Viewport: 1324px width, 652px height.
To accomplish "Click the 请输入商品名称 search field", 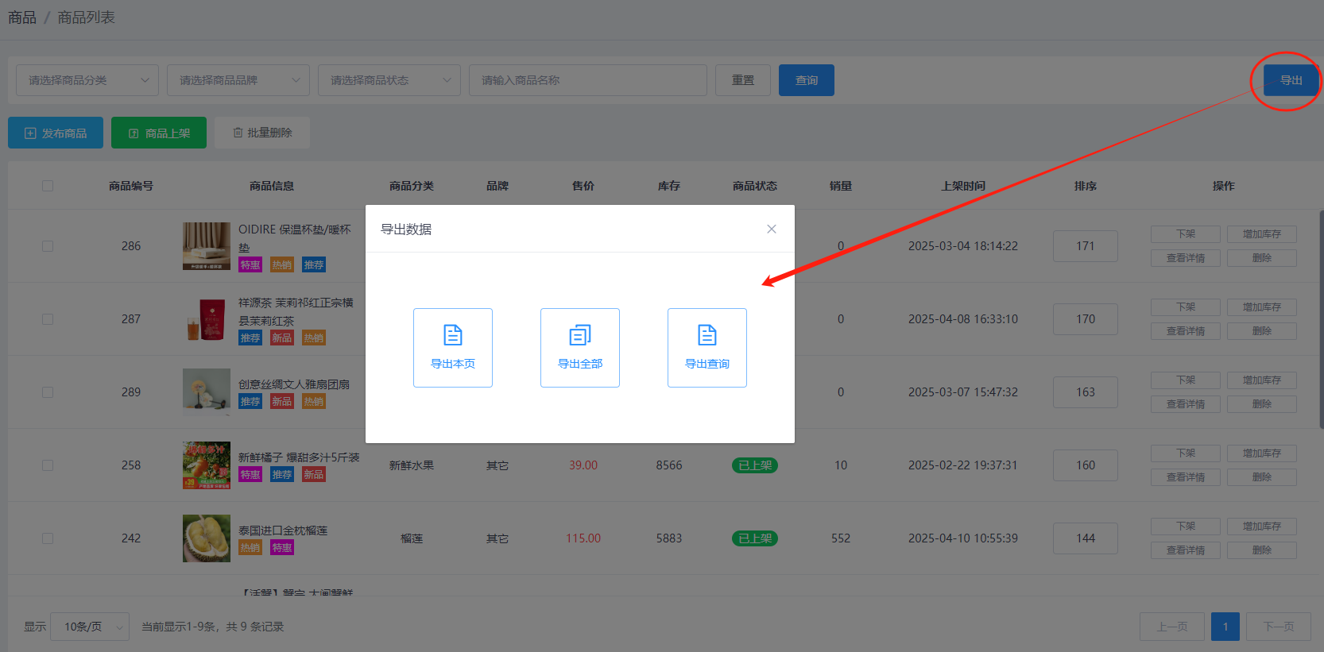I will pos(588,80).
